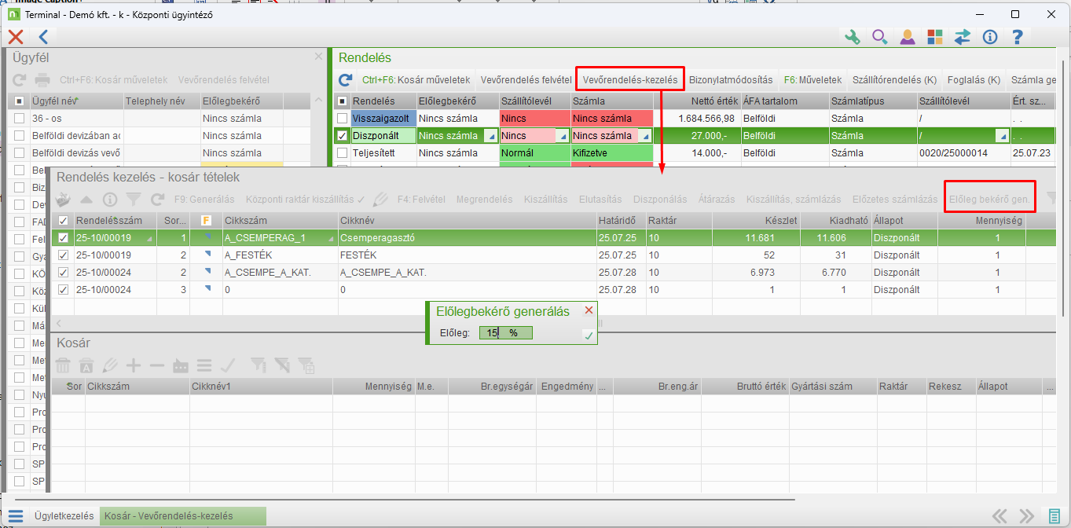This screenshot has width=1071, height=528.
Task: Click the purple magnifier search icon
Action: pos(880,36)
